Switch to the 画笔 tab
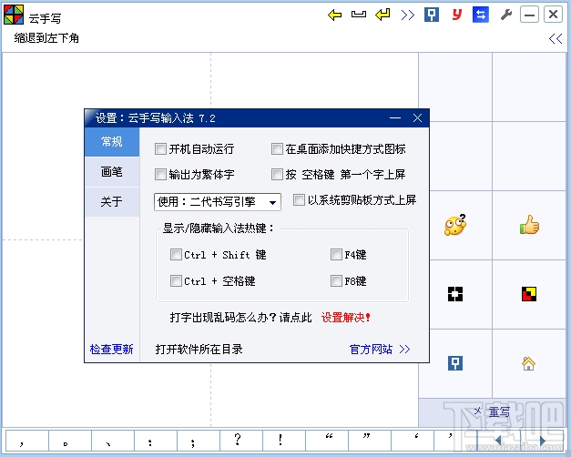Screen dimensions: 571x457 pos(112,171)
